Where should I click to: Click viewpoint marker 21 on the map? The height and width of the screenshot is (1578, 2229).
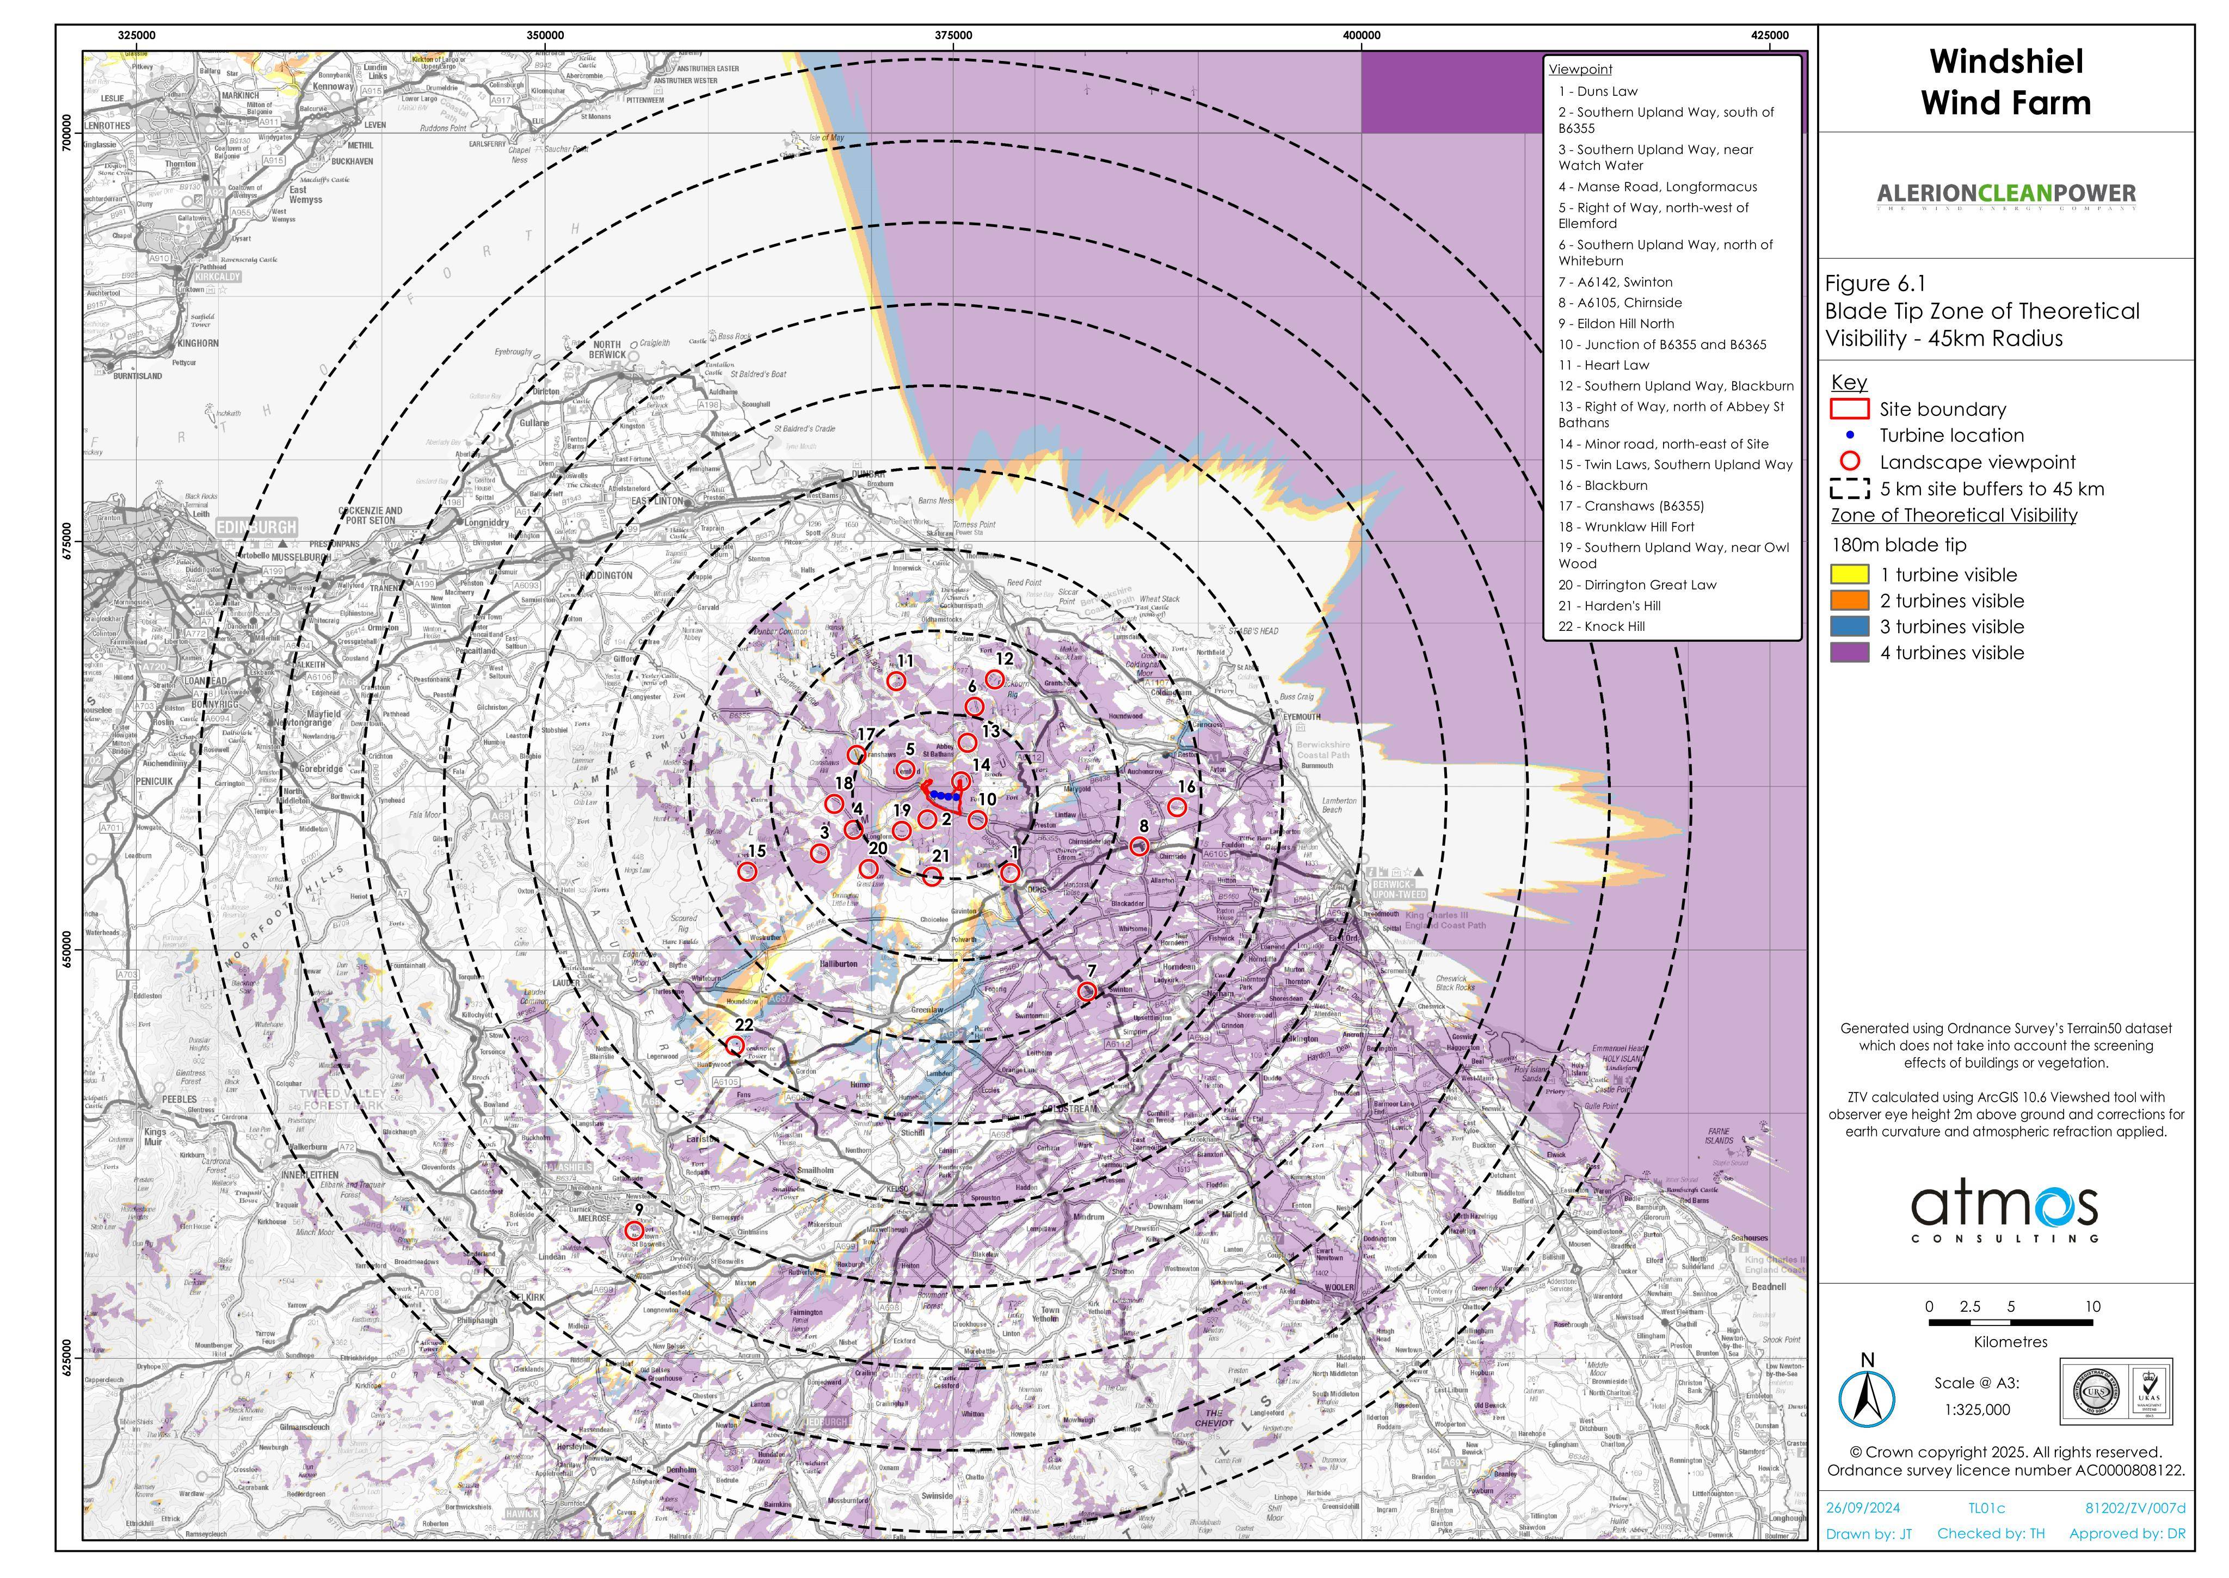coord(932,876)
